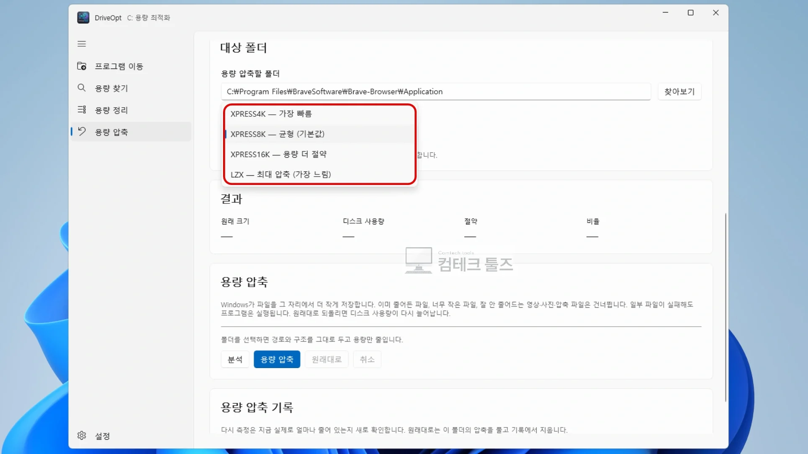
Task: Minimize the DriveOpt window
Action: [665, 13]
